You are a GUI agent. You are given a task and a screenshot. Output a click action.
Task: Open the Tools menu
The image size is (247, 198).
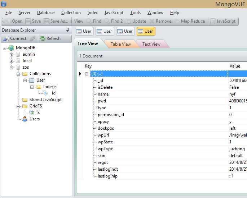[135, 13]
